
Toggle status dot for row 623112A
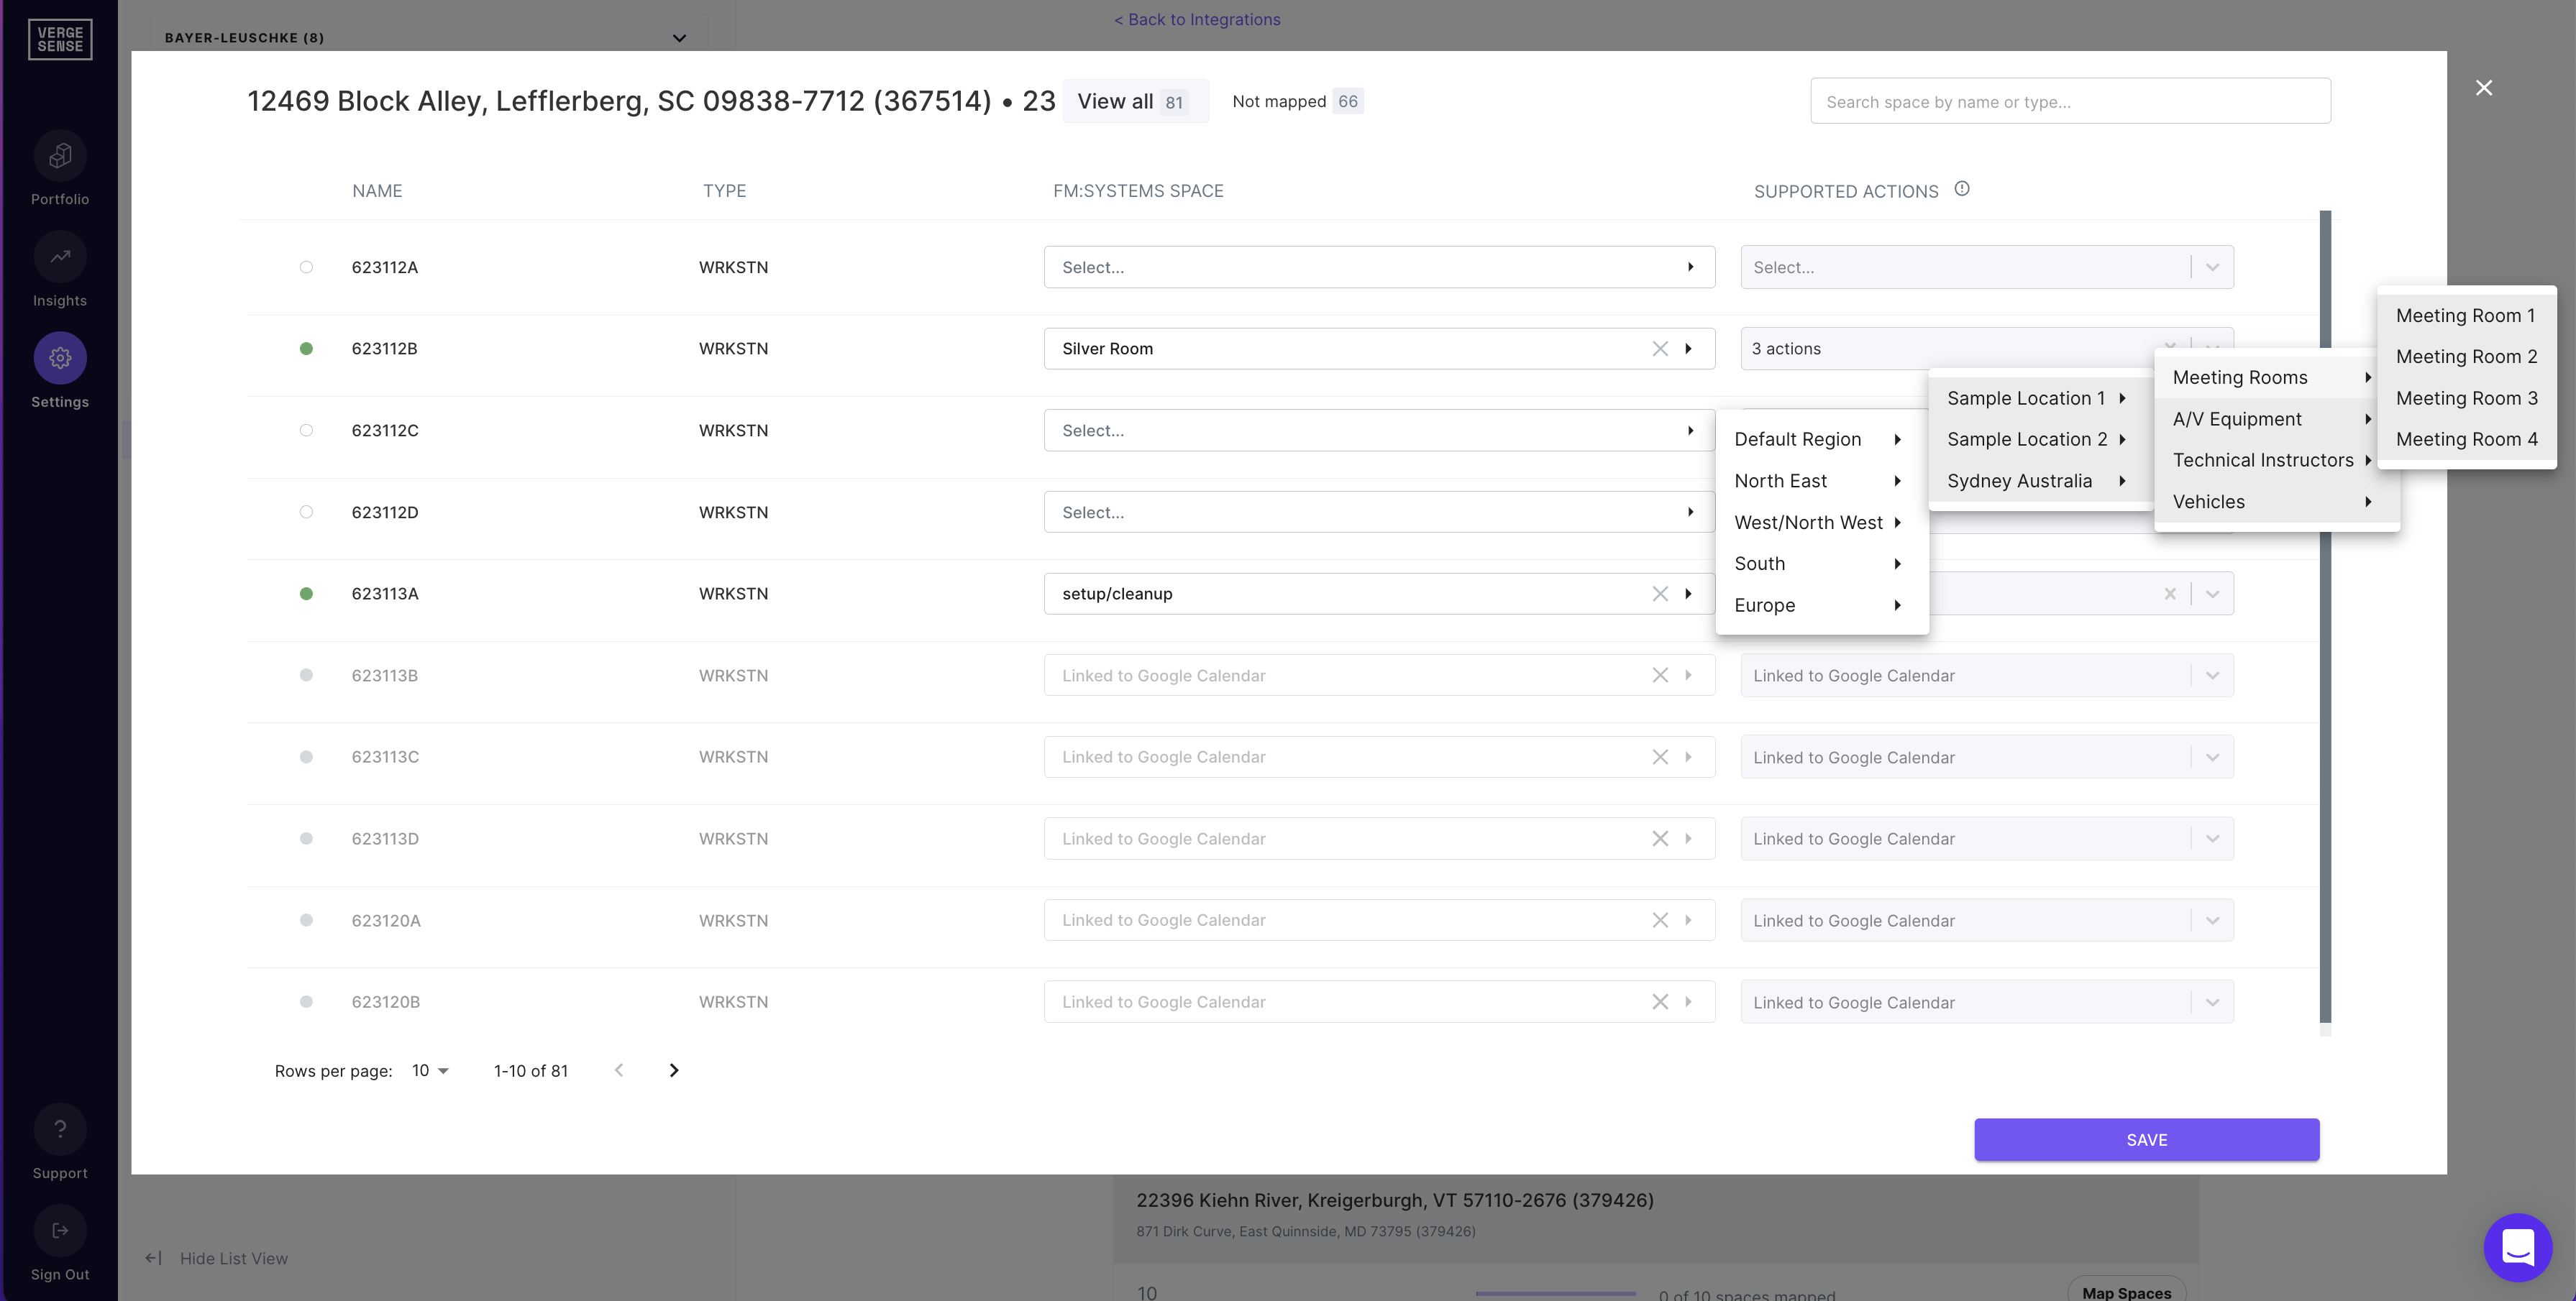(306, 267)
